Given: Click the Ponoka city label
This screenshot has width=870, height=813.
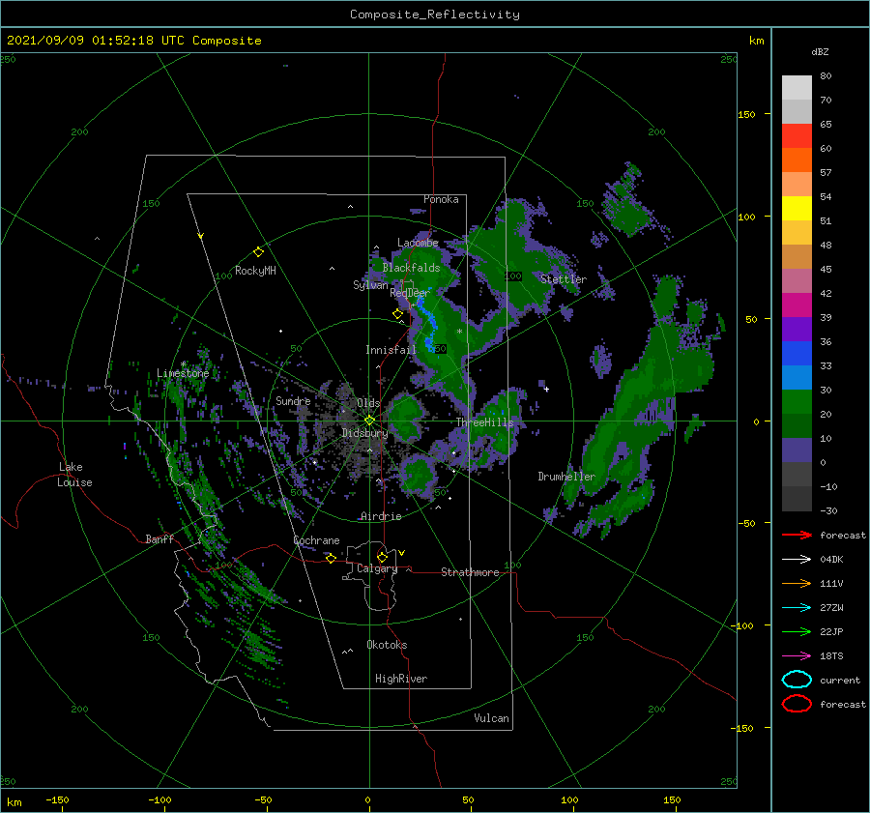Looking at the screenshot, I should [x=441, y=199].
